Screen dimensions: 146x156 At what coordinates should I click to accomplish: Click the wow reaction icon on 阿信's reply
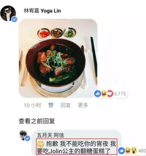coord(134,151)
